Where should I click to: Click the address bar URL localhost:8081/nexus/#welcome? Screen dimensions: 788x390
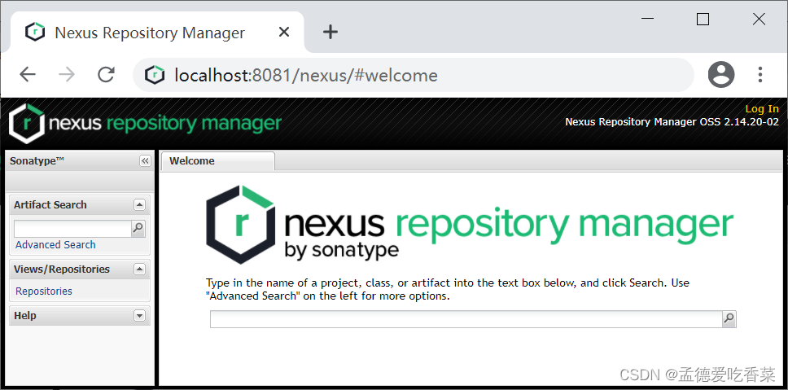pyautogui.click(x=306, y=76)
